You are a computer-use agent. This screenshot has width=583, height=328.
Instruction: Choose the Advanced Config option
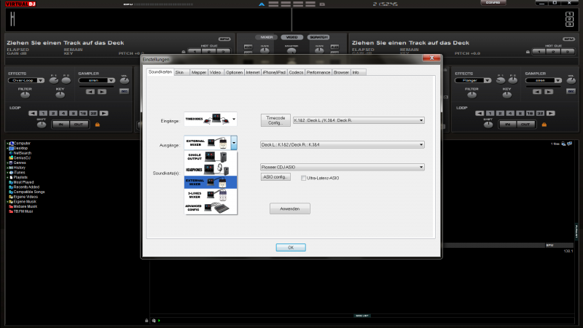211,208
